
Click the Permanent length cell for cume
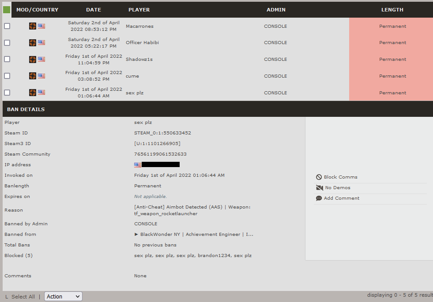coord(391,76)
